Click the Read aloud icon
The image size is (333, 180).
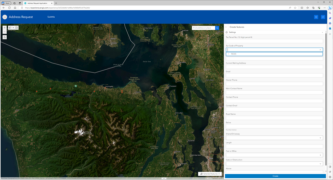coord(290,8)
